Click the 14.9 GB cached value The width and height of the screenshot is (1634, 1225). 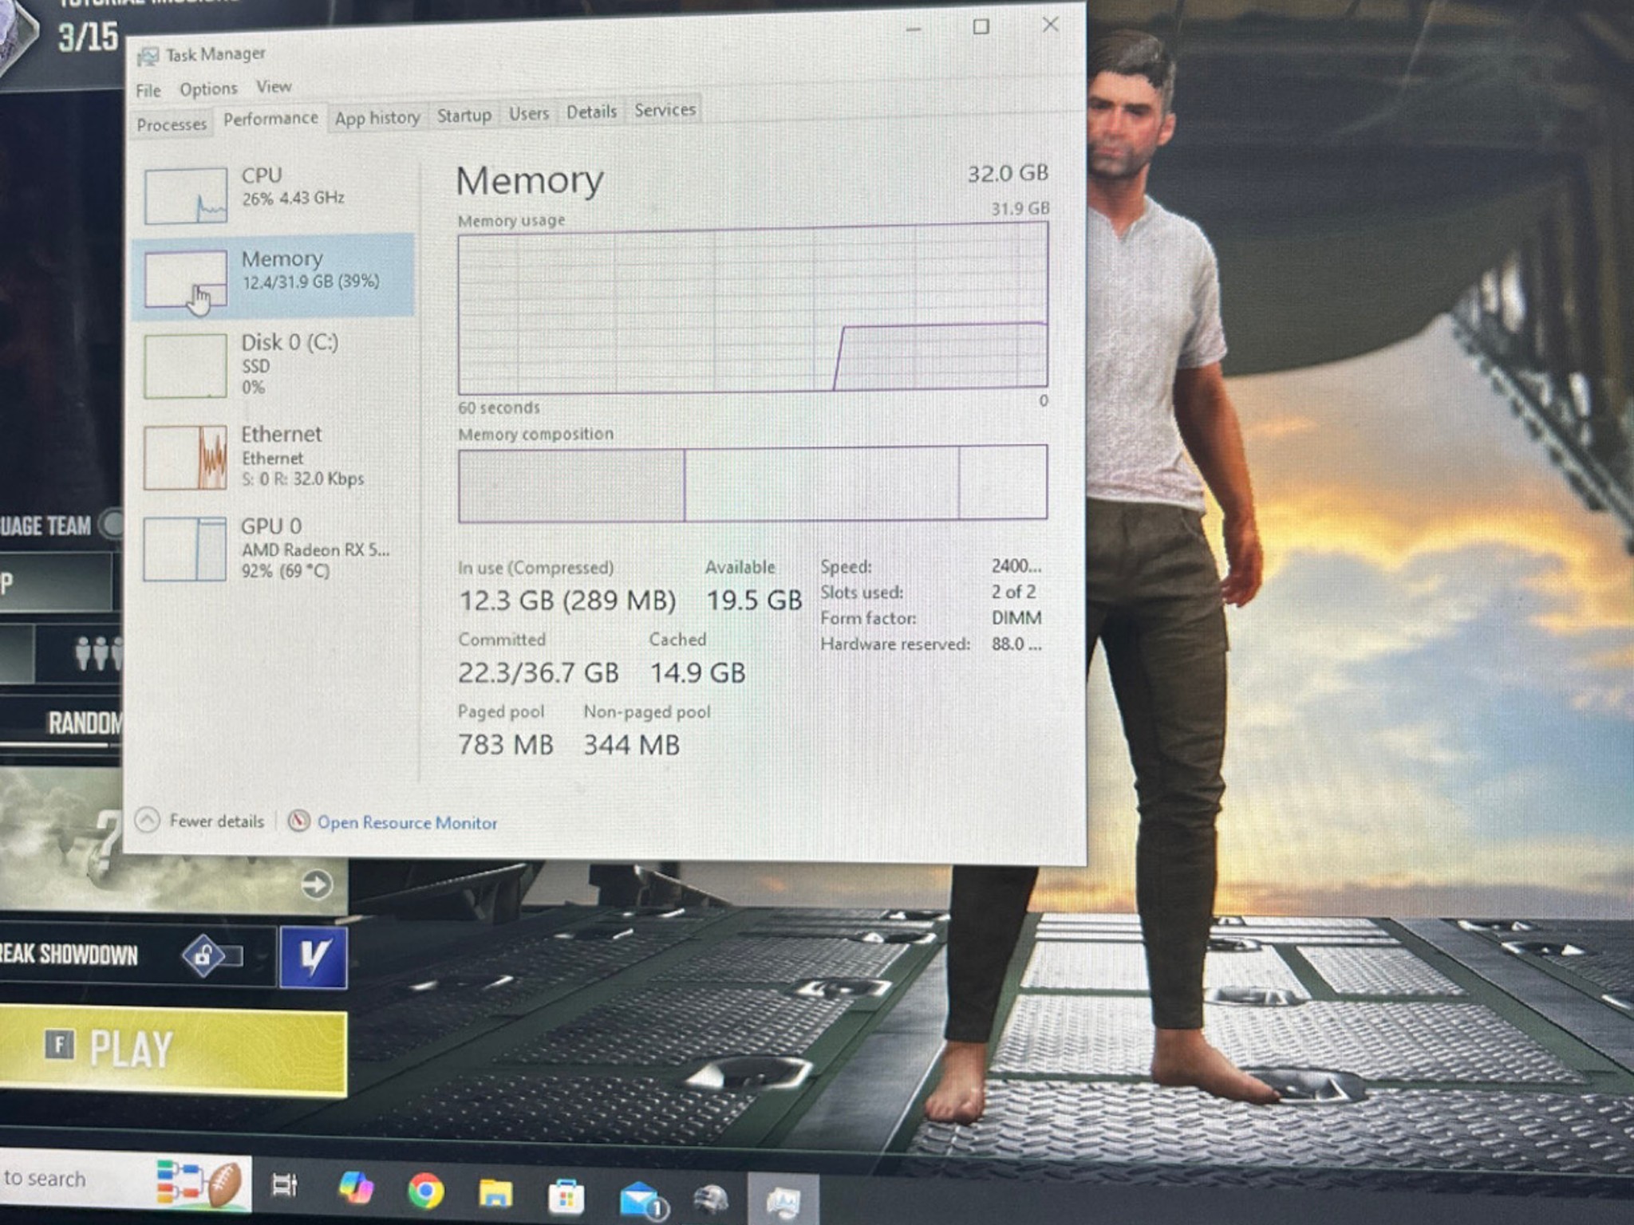[697, 673]
